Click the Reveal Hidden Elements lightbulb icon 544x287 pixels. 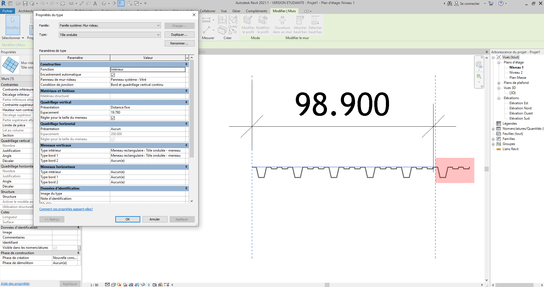point(149,285)
